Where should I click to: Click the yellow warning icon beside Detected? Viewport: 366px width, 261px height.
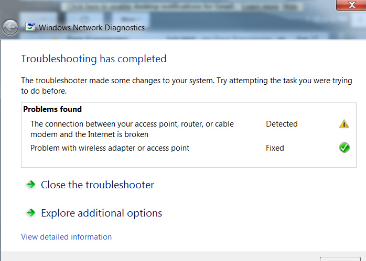coord(344,124)
